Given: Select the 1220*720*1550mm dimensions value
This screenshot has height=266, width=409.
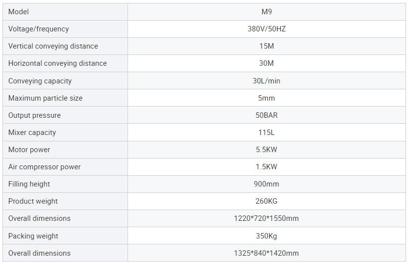Looking at the screenshot, I should (266, 218).
